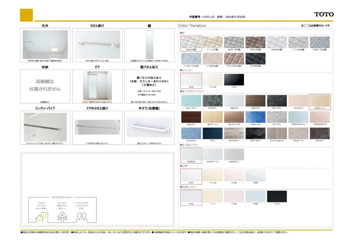Click the TOTO logo in the header

(x=324, y=14)
